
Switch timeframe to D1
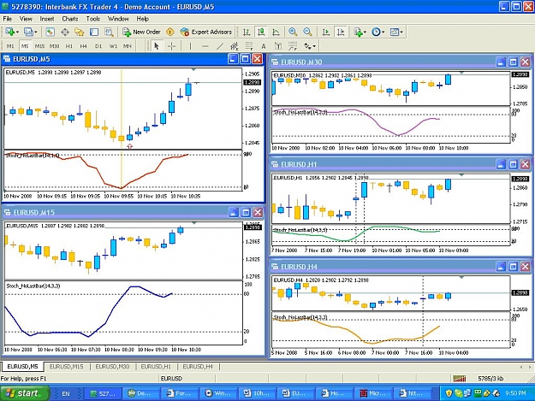pyautogui.click(x=98, y=46)
